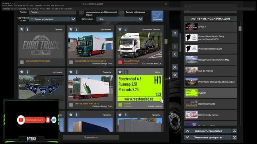
Task: Select Bengan's Swedish Islands Map entry
Action: pos(210,60)
